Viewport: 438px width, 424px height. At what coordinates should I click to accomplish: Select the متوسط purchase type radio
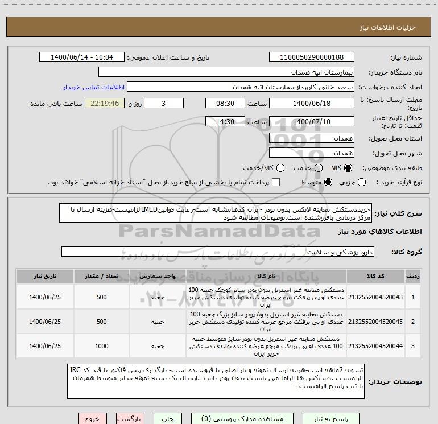tap(328, 182)
